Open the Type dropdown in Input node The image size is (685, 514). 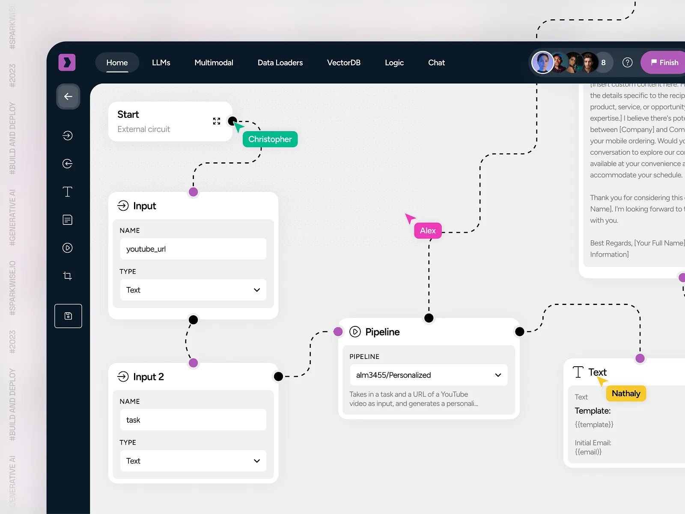click(193, 290)
